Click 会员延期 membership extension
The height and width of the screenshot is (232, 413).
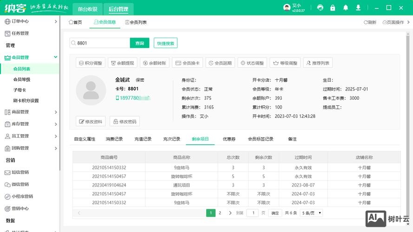pyautogui.click(x=220, y=63)
